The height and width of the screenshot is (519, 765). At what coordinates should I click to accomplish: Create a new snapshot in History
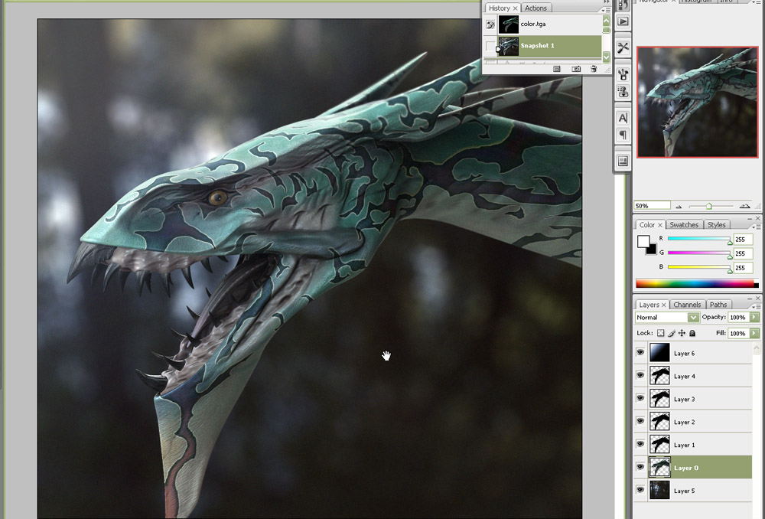(x=576, y=69)
